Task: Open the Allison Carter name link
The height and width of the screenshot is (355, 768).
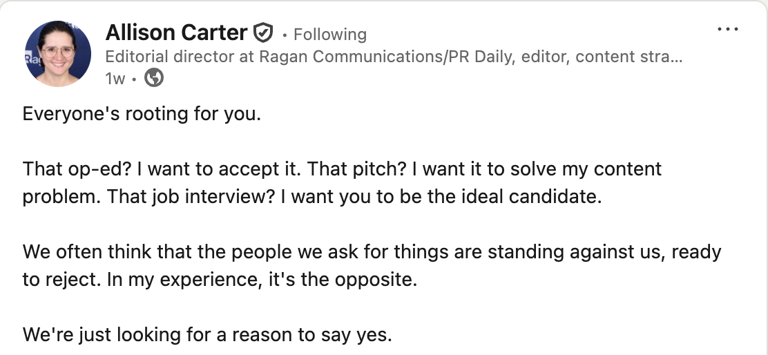Action: coord(176,33)
